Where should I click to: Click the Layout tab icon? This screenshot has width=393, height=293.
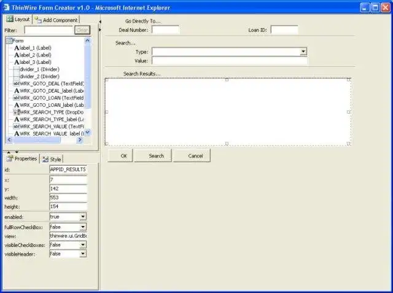tap(10, 19)
